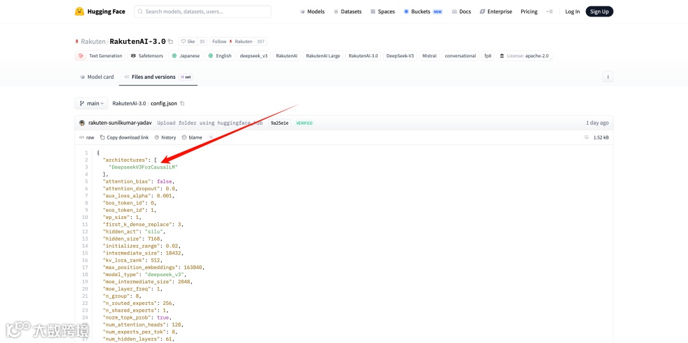Open the apache-2.0 license tag

click(524, 55)
